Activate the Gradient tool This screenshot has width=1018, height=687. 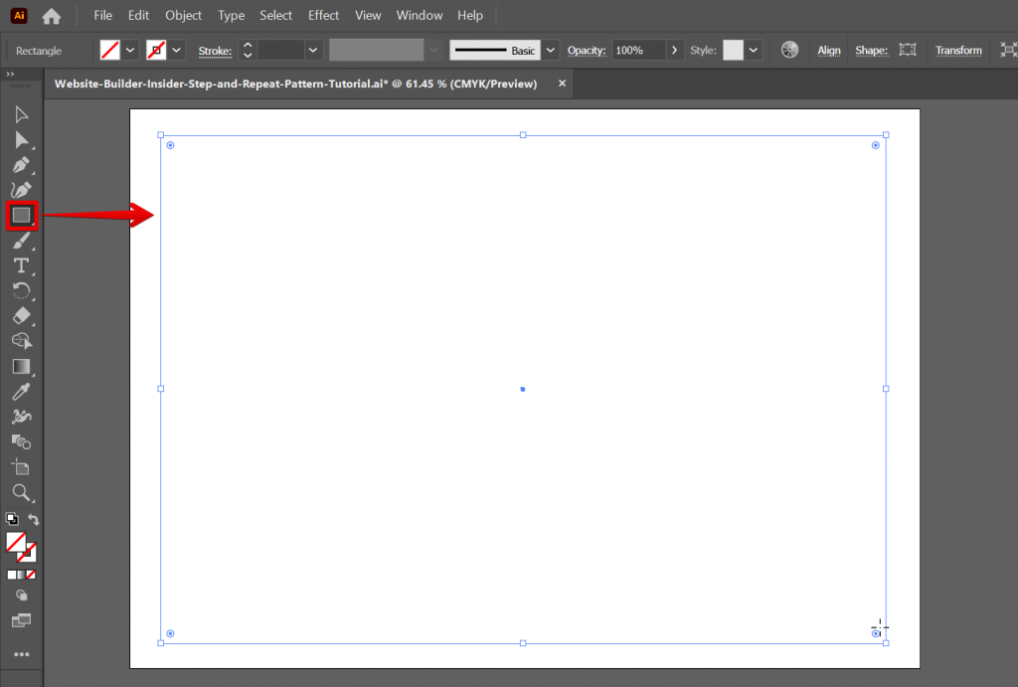(x=22, y=367)
